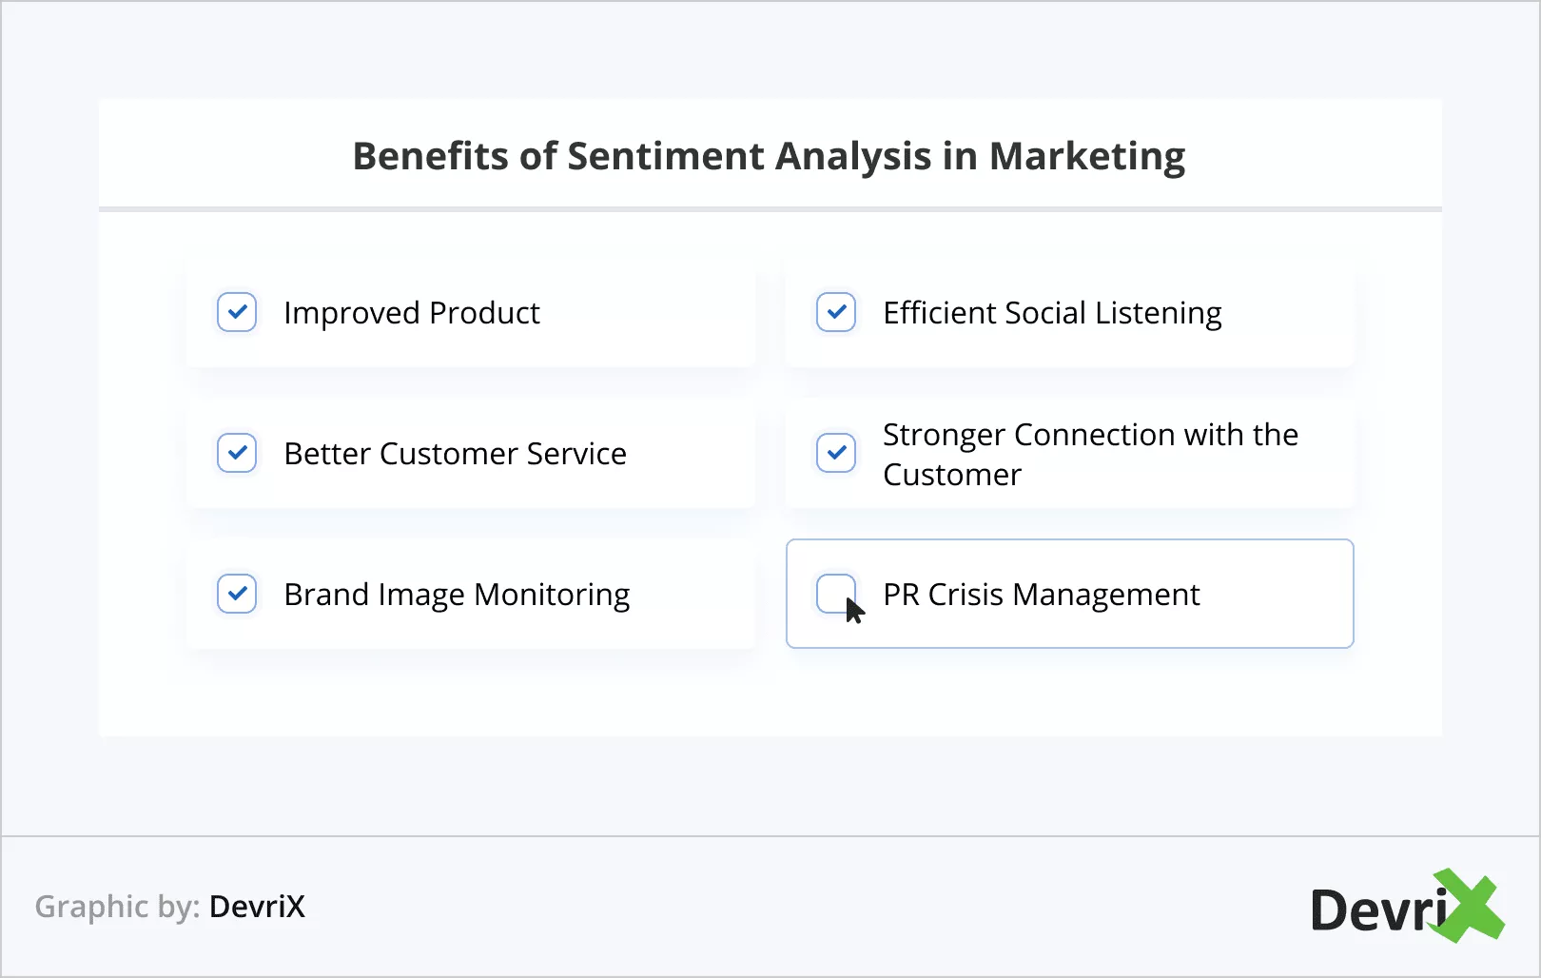Uncheck the Efficient Social Listening checkbox
The width and height of the screenshot is (1541, 978).
[x=836, y=312]
